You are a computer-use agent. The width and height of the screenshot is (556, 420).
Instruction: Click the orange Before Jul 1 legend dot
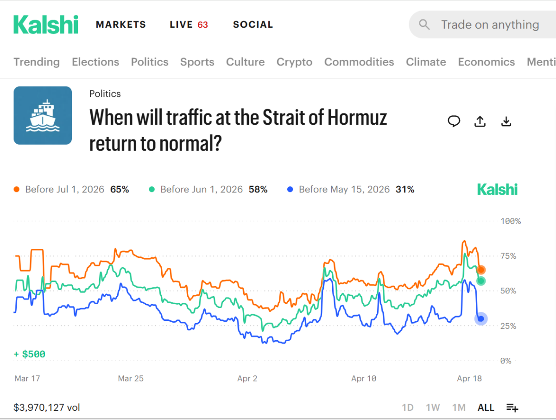pos(17,190)
